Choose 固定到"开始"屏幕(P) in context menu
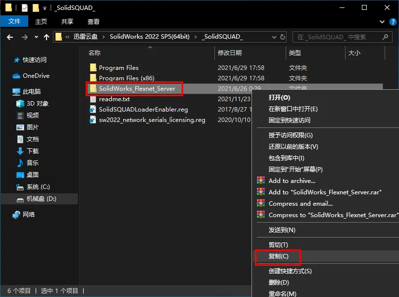 (x=296, y=169)
